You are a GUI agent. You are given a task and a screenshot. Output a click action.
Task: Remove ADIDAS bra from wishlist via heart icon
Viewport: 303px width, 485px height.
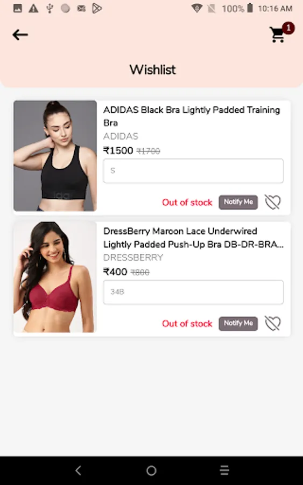click(x=273, y=202)
